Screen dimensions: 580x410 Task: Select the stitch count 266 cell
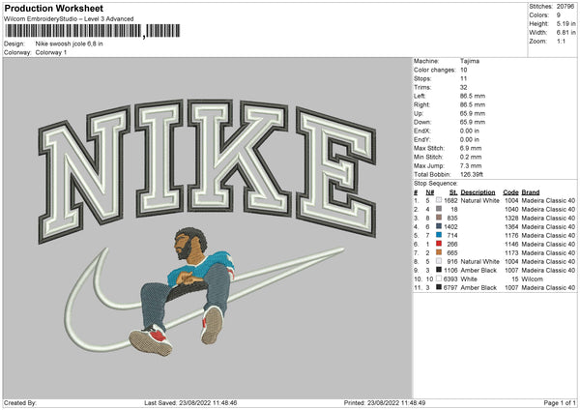[452, 245]
